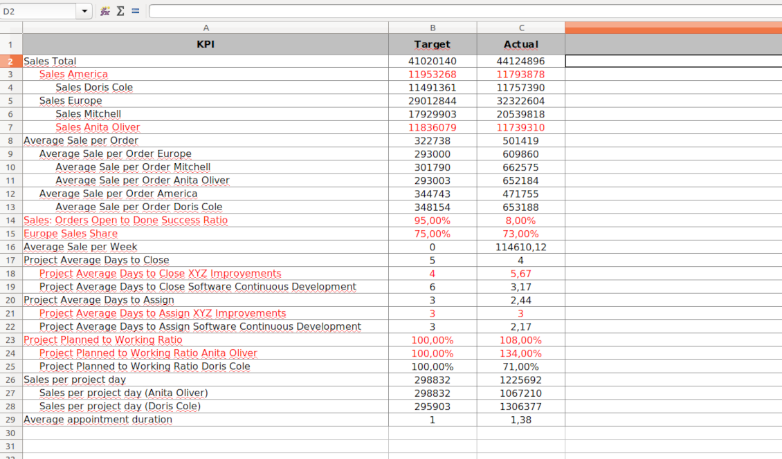This screenshot has height=459, width=782.
Task: Select the Europe Sales Share cell
Action: (x=206, y=234)
